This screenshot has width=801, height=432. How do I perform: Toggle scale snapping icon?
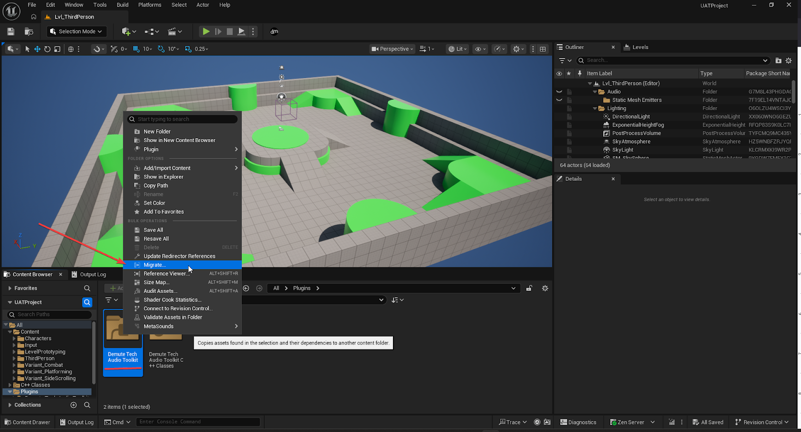pyautogui.click(x=188, y=49)
